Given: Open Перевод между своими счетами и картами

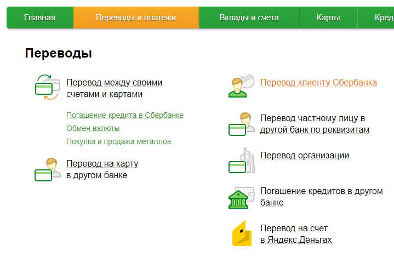Looking at the screenshot, I should 115,88.
